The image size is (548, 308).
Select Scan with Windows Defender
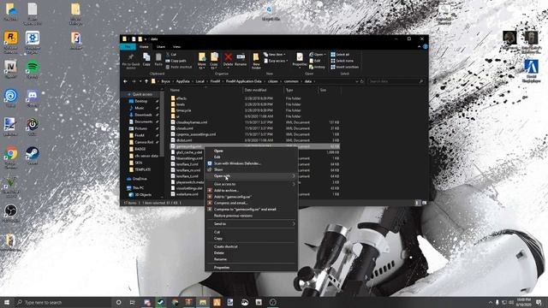pyautogui.click(x=237, y=163)
